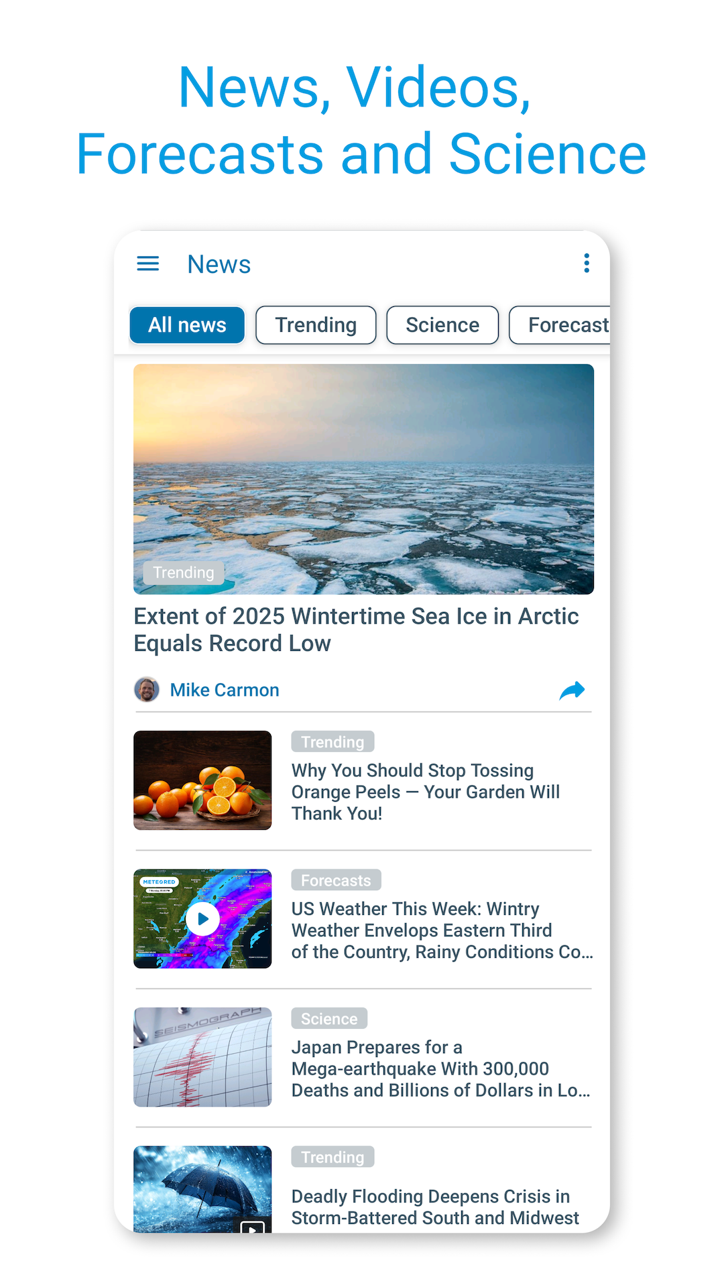Image resolution: width=724 pixels, height=1287 pixels.
Task: Select the All news filter
Action: [x=187, y=325]
